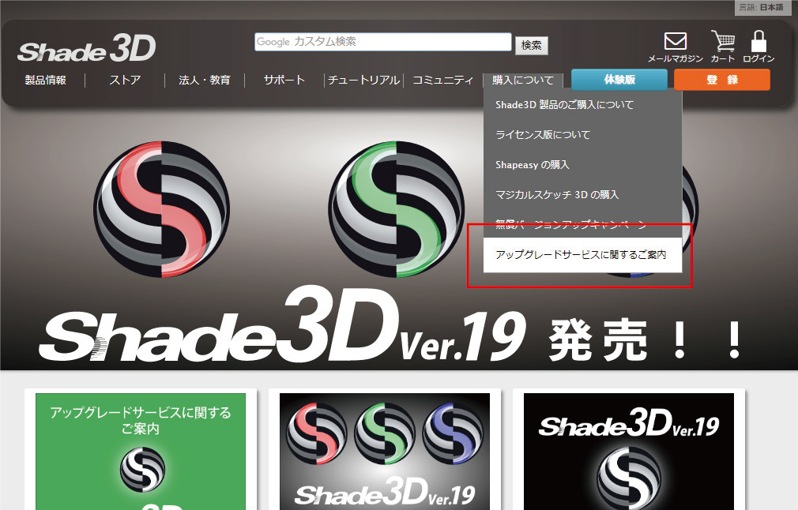Open the チュートリアル menu
Image resolution: width=798 pixels, height=510 pixels.
(x=364, y=80)
